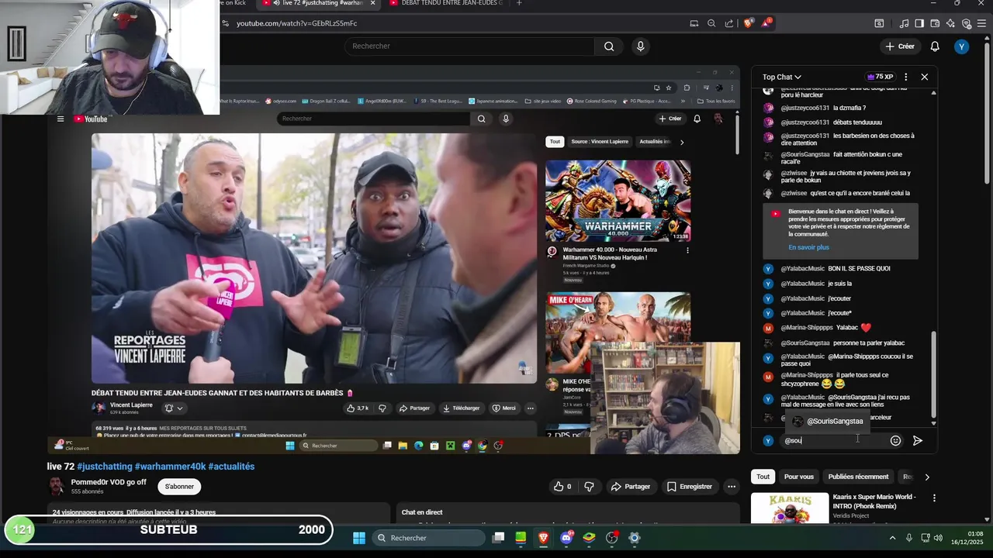Subscribe with the S'abonner button

[x=179, y=487]
